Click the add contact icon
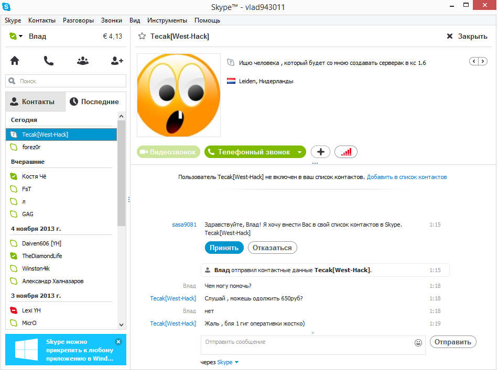The height and width of the screenshot is (370, 498). 117,61
